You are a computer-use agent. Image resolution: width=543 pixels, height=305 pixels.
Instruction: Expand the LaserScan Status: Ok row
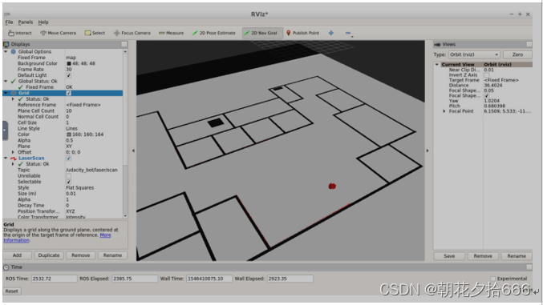coord(13,164)
